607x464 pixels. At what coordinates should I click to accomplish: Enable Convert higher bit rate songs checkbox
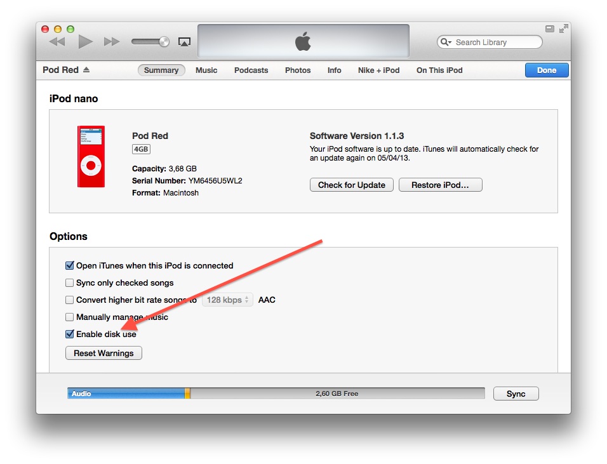(70, 300)
